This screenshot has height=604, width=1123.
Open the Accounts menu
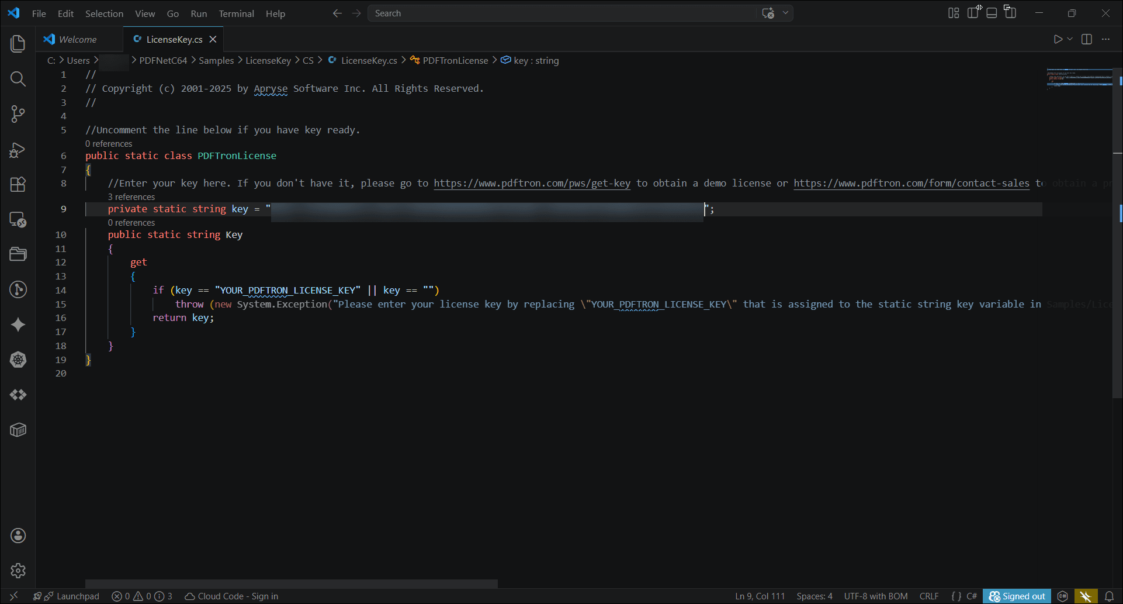[18, 536]
